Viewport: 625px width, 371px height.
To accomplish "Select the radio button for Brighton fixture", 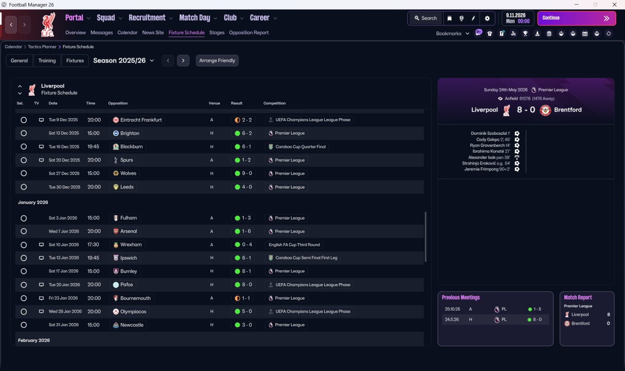I will click(23, 133).
